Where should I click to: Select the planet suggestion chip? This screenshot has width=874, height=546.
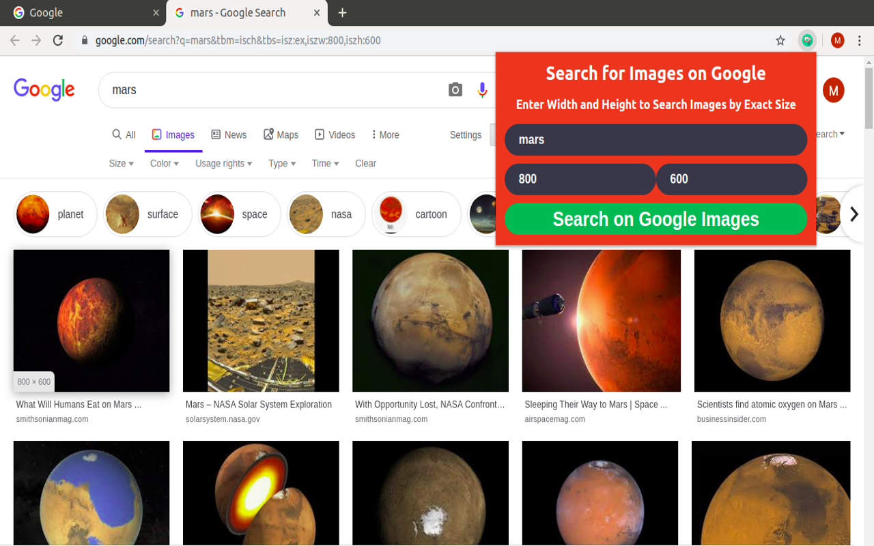click(x=55, y=214)
